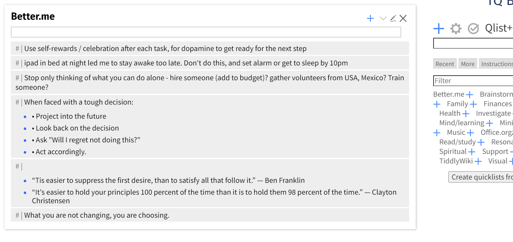Click the new item input under Better.me title
Viewport: 513px width, 242px height.
[x=206, y=32]
